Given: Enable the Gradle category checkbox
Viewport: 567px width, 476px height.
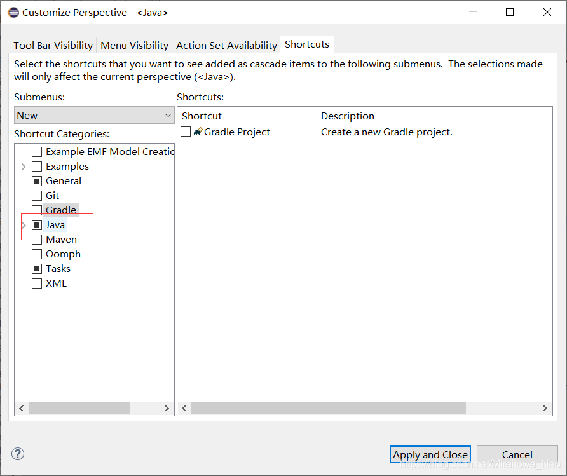Looking at the screenshot, I should [37, 210].
